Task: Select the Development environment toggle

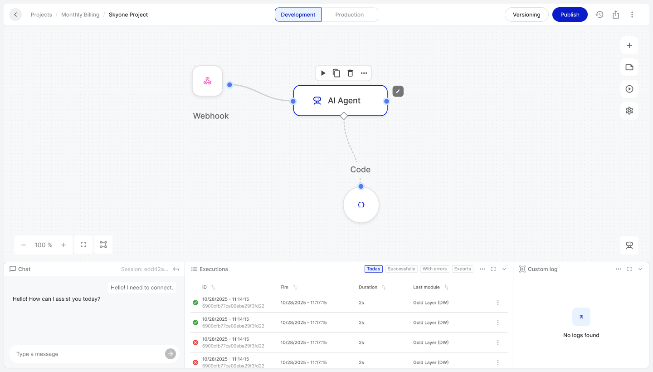Action: (298, 15)
